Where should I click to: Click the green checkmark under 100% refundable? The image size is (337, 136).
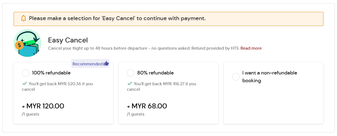(x=24, y=84)
